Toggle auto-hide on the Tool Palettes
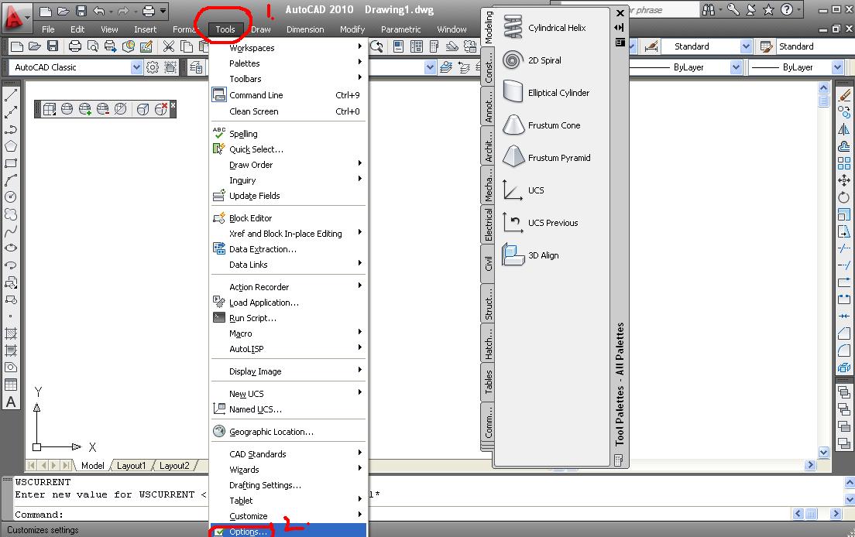855x537 pixels. click(x=620, y=27)
